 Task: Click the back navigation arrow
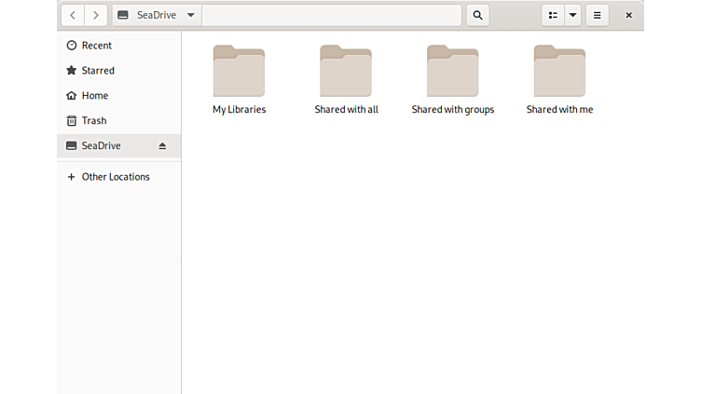pyautogui.click(x=73, y=15)
